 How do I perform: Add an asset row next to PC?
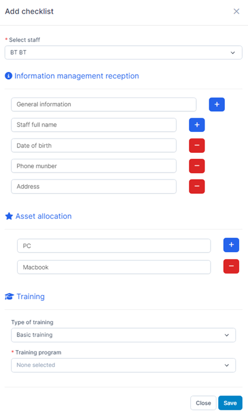tap(231, 245)
